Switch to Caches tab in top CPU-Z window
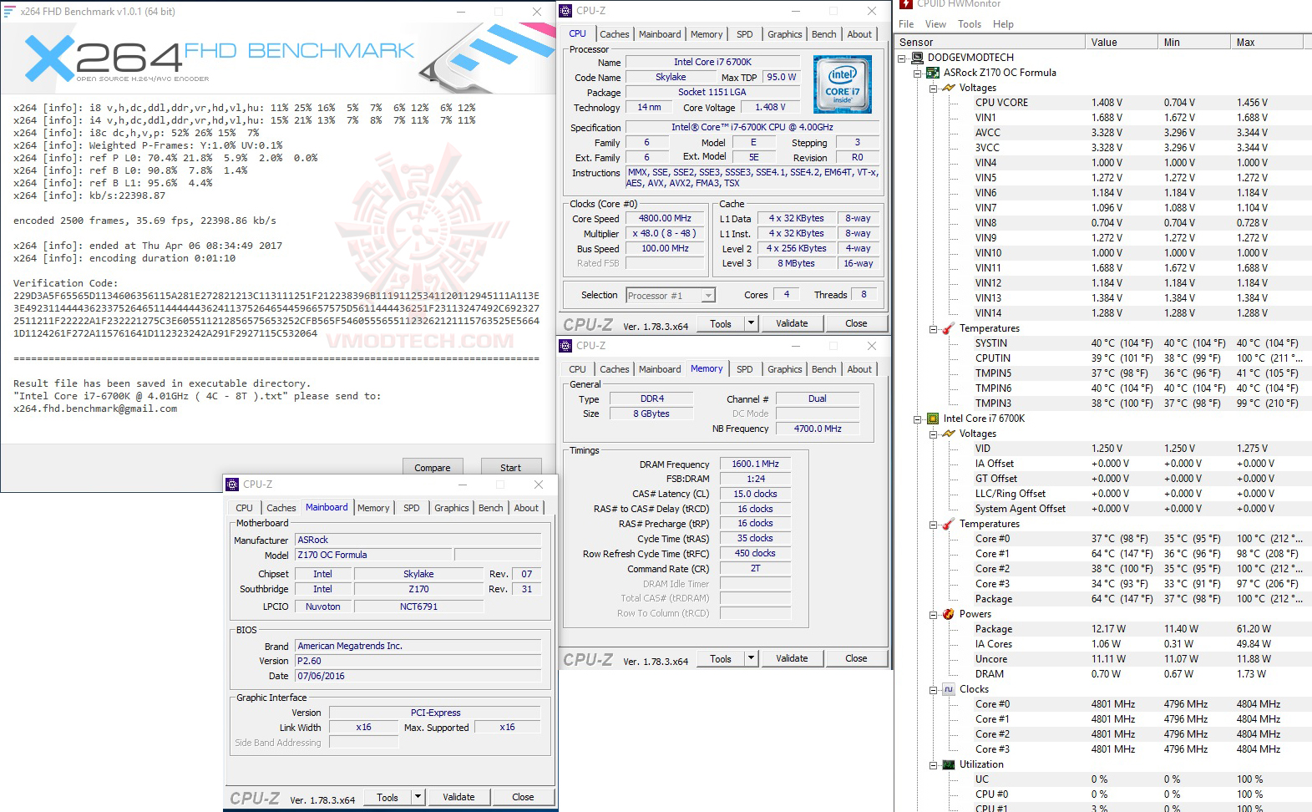1312x812 pixels. [615, 34]
